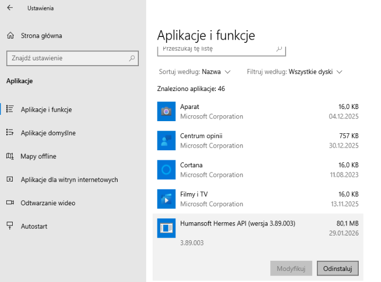
Task: Click the Centrum opinii app icon
Action: click(166, 141)
